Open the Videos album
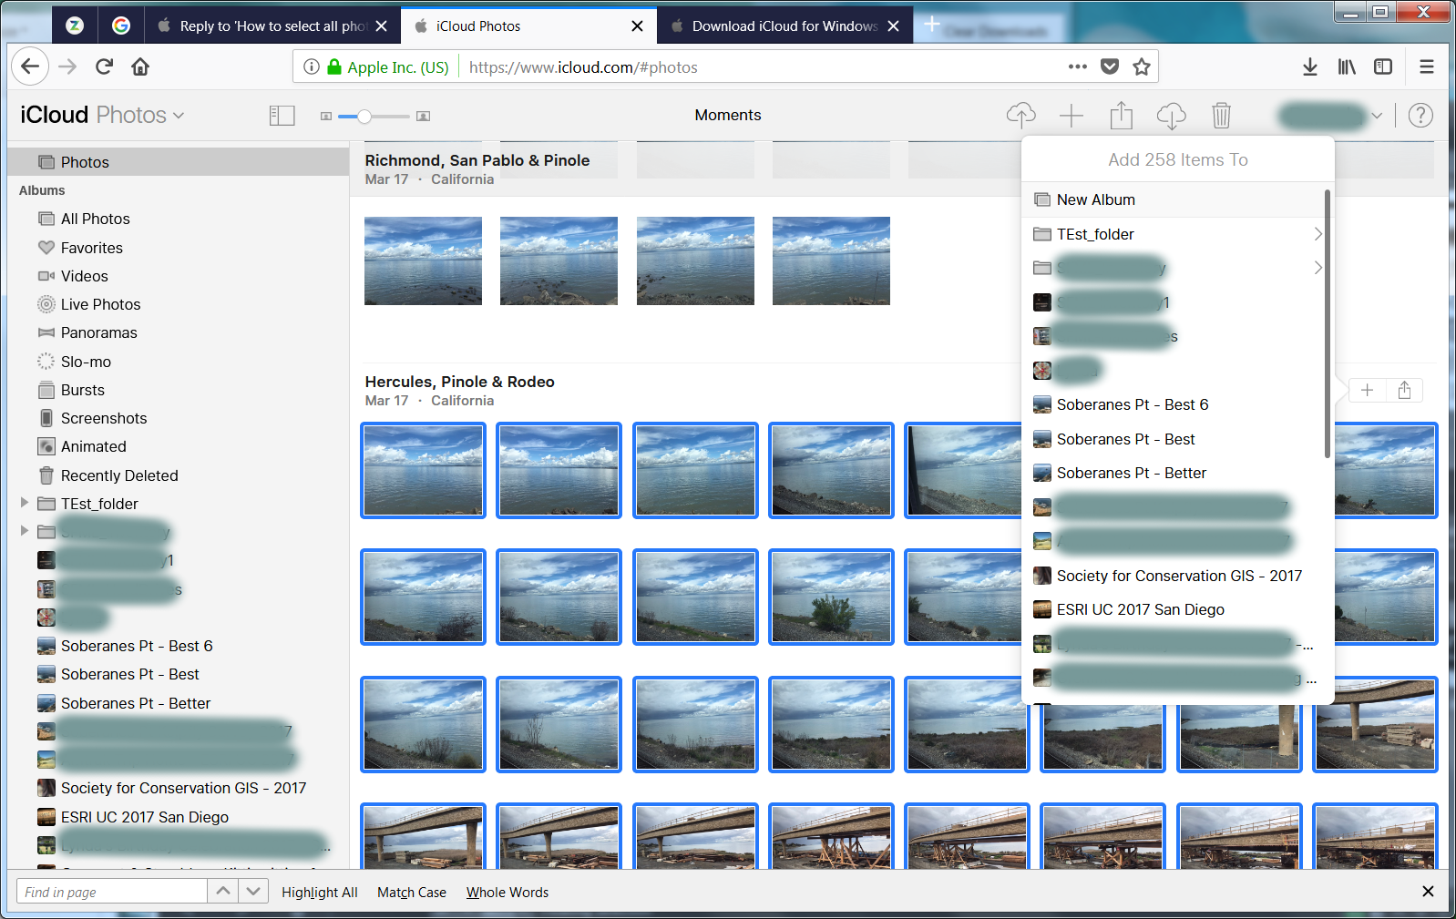The width and height of the screenshot is (1456, 919). coord(178,276)
